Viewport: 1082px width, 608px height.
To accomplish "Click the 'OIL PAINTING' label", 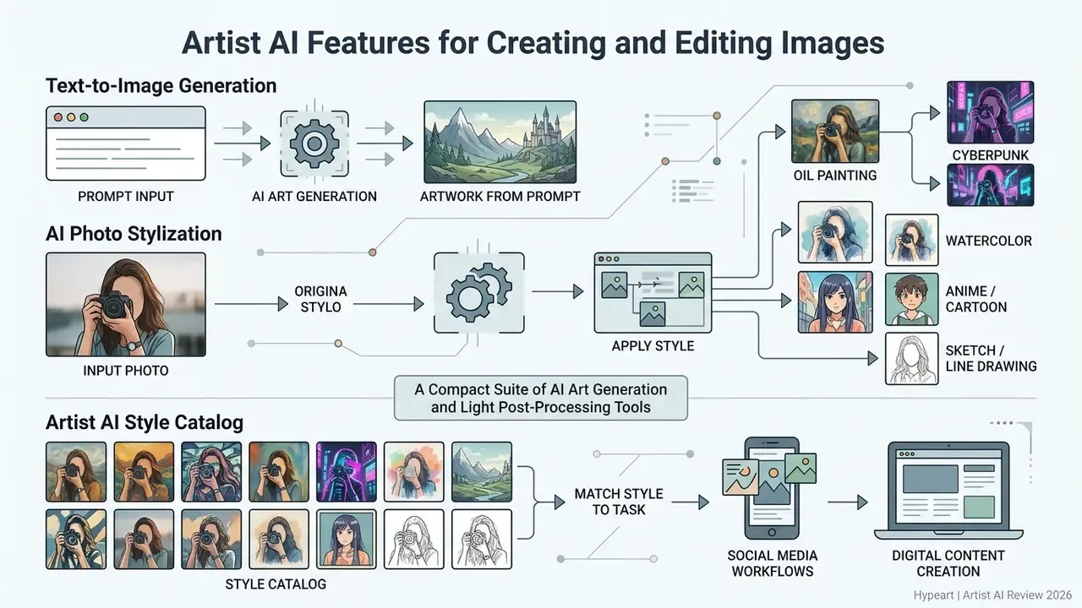I will 835,176.
